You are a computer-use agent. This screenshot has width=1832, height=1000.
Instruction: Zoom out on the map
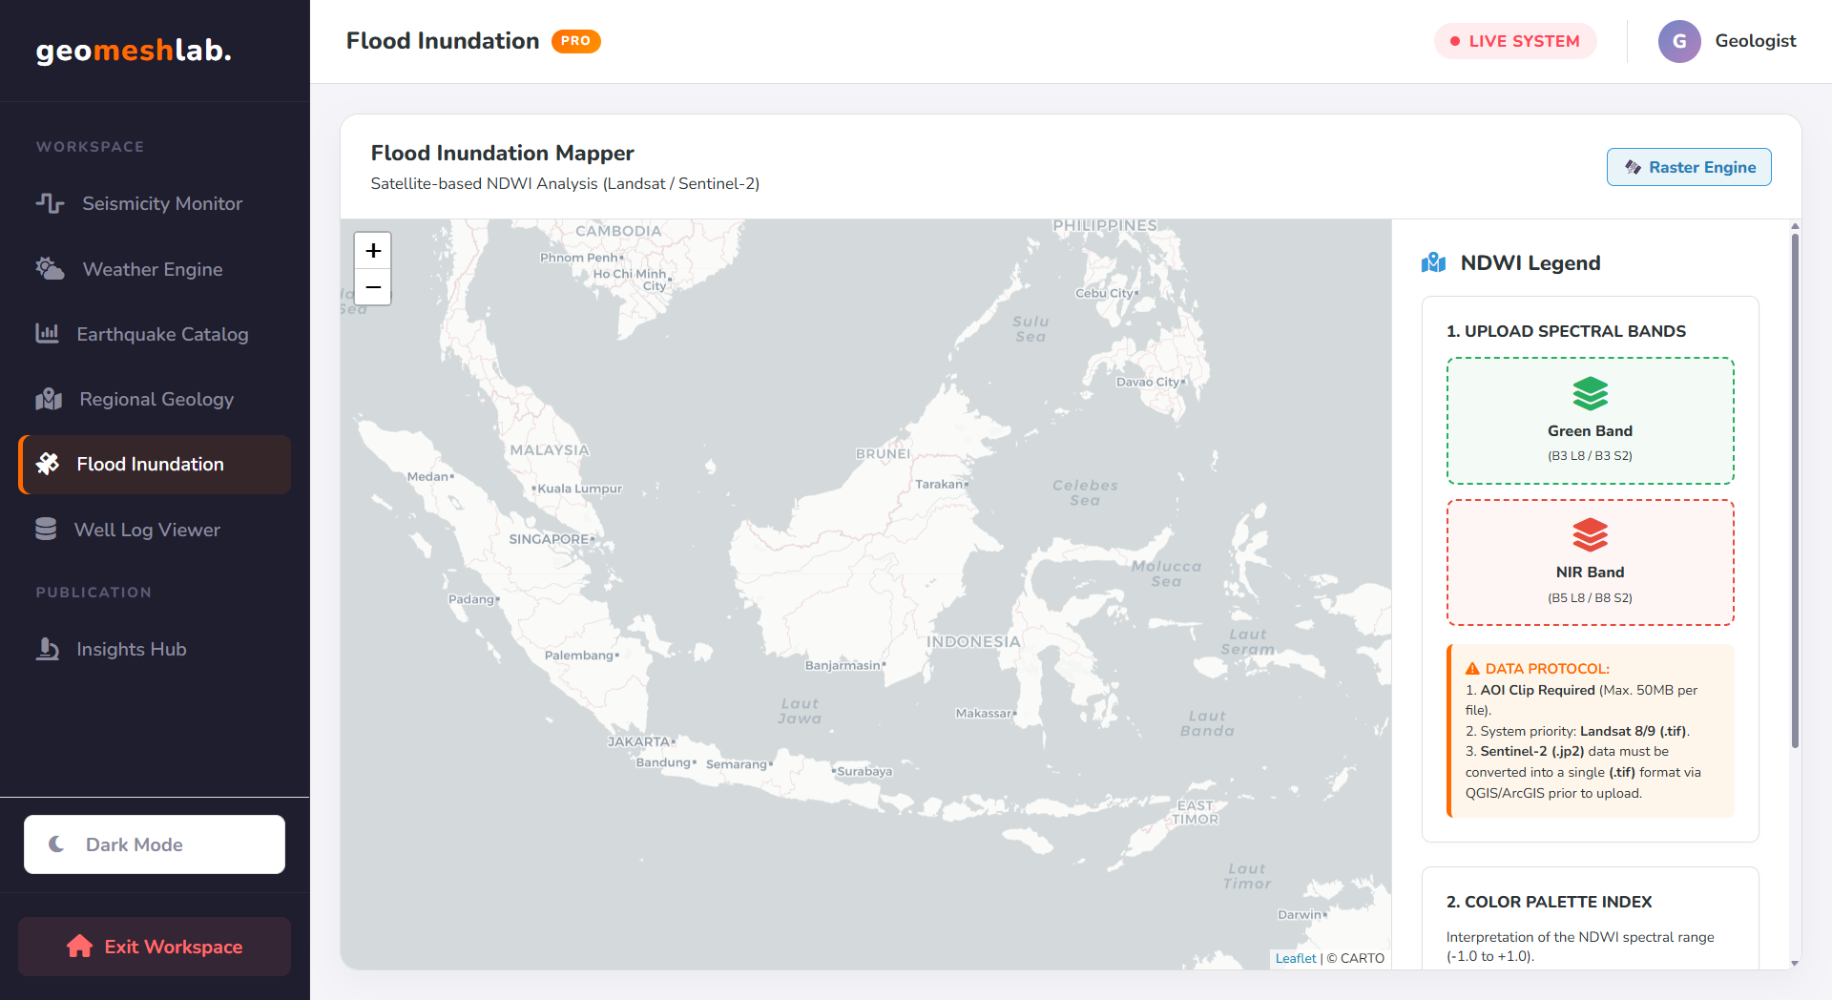[373, 287]
